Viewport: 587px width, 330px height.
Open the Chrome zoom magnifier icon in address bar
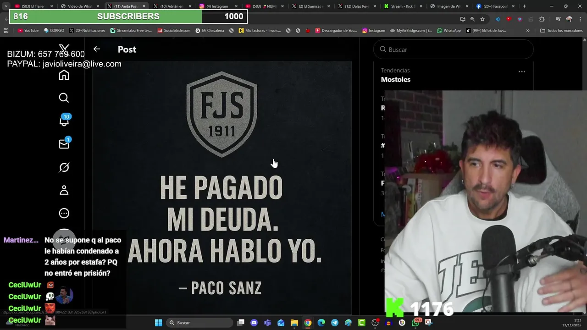(472, 19)
